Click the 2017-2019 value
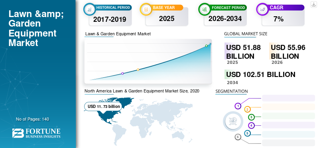The image size is (319, 148). coord(110,19)
